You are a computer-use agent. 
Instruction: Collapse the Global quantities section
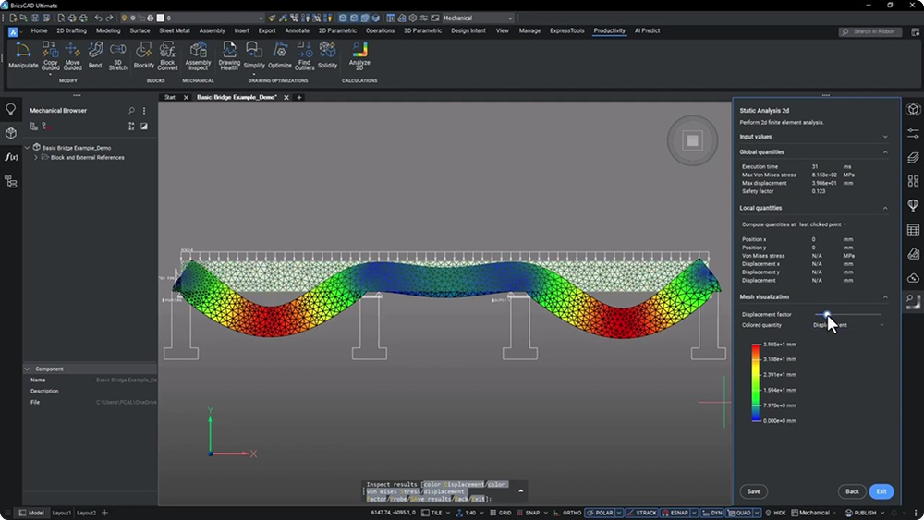[885, 152]
